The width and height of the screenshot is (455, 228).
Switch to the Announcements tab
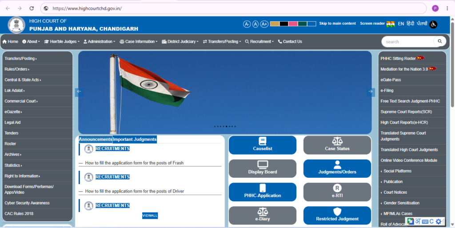click(x=96, y=139)
